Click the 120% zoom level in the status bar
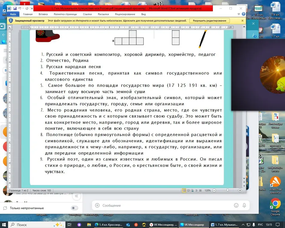The image size is (285, 228). pos(207,191)
